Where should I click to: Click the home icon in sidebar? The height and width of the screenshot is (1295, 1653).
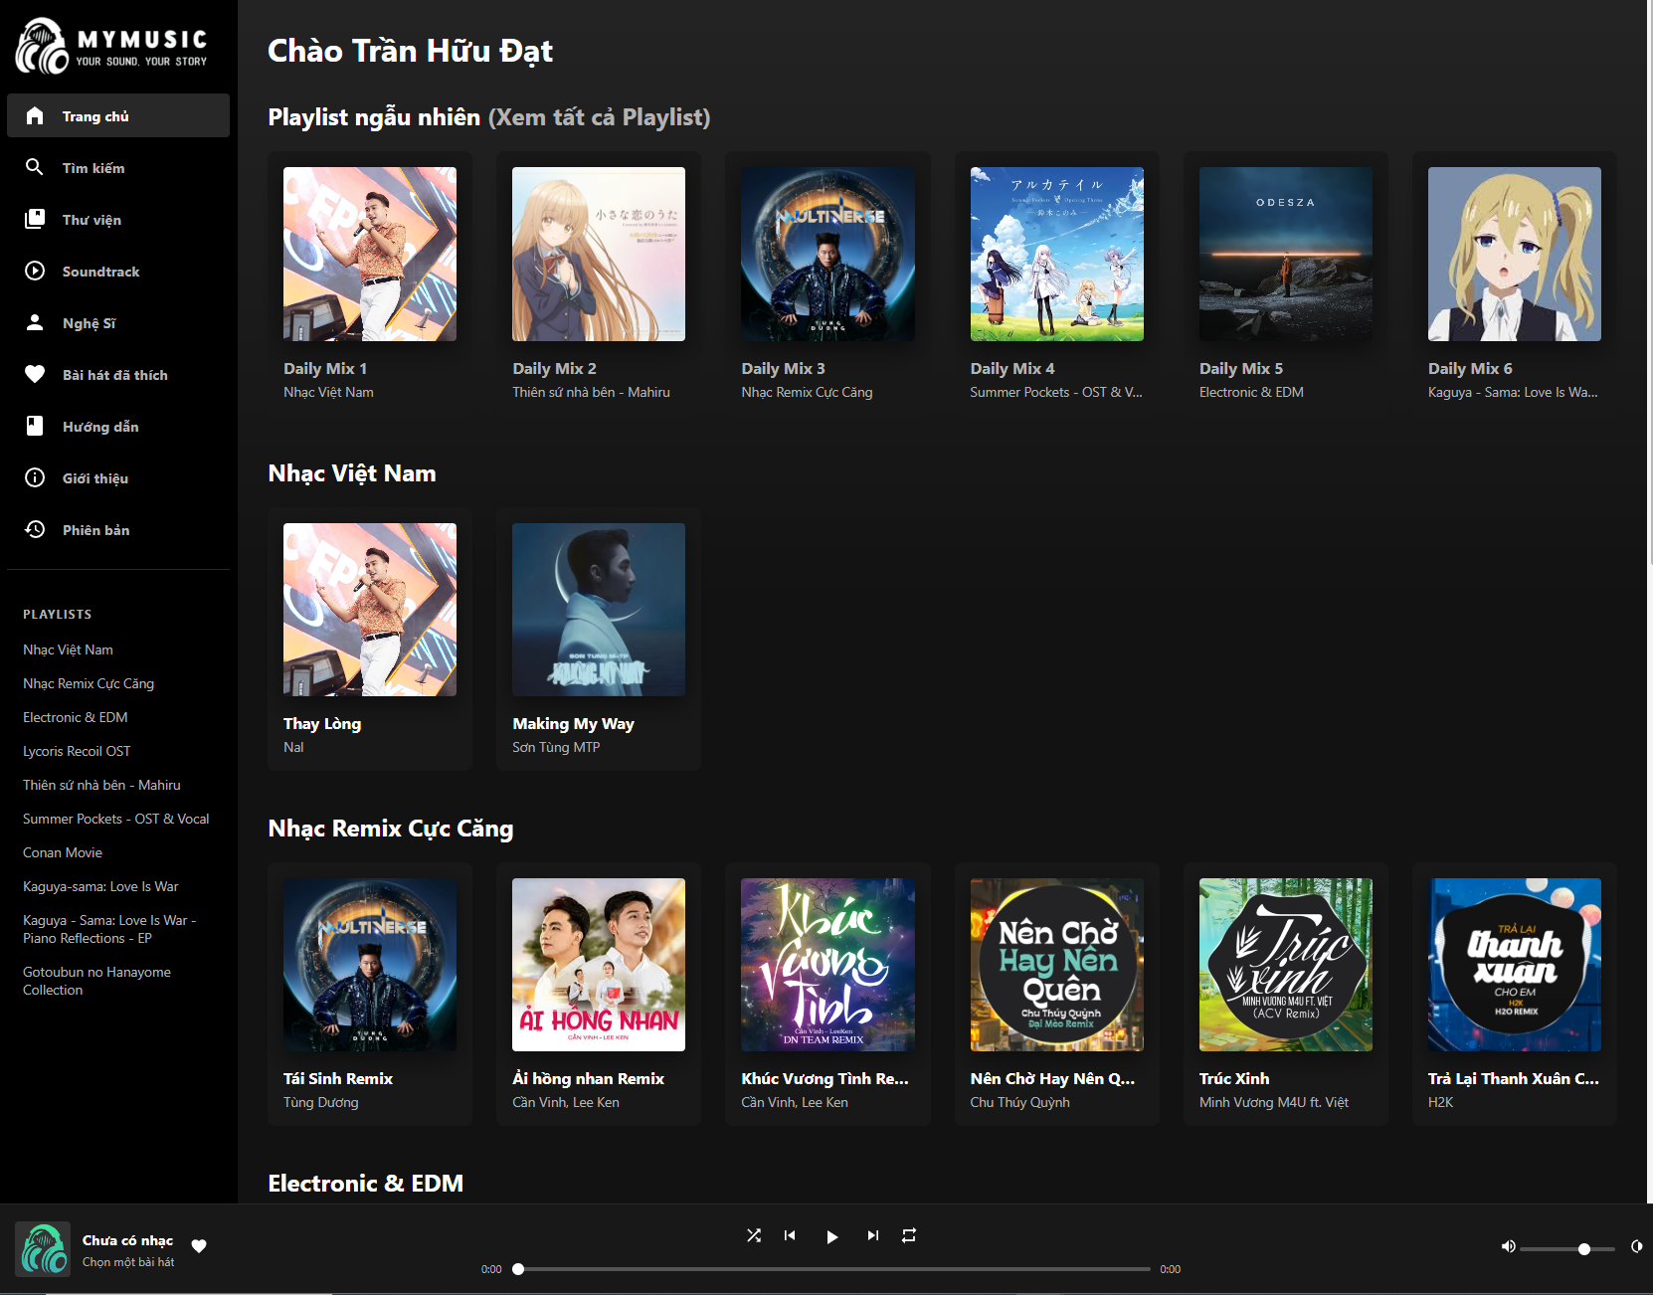coord(35,115)
